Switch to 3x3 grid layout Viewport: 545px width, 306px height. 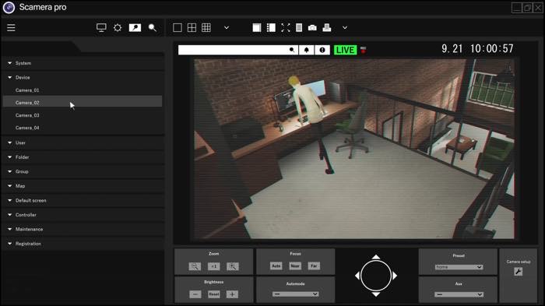click(206, 27)
